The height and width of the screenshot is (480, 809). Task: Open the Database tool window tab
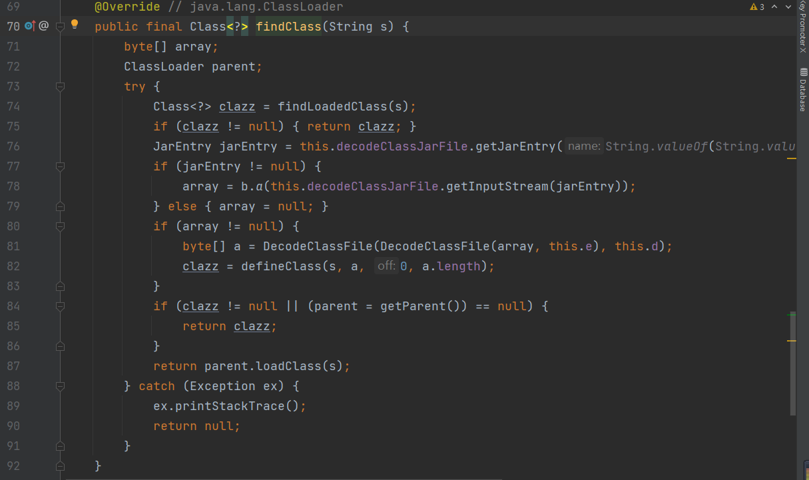pyautogui.click(x=802, y=89)
